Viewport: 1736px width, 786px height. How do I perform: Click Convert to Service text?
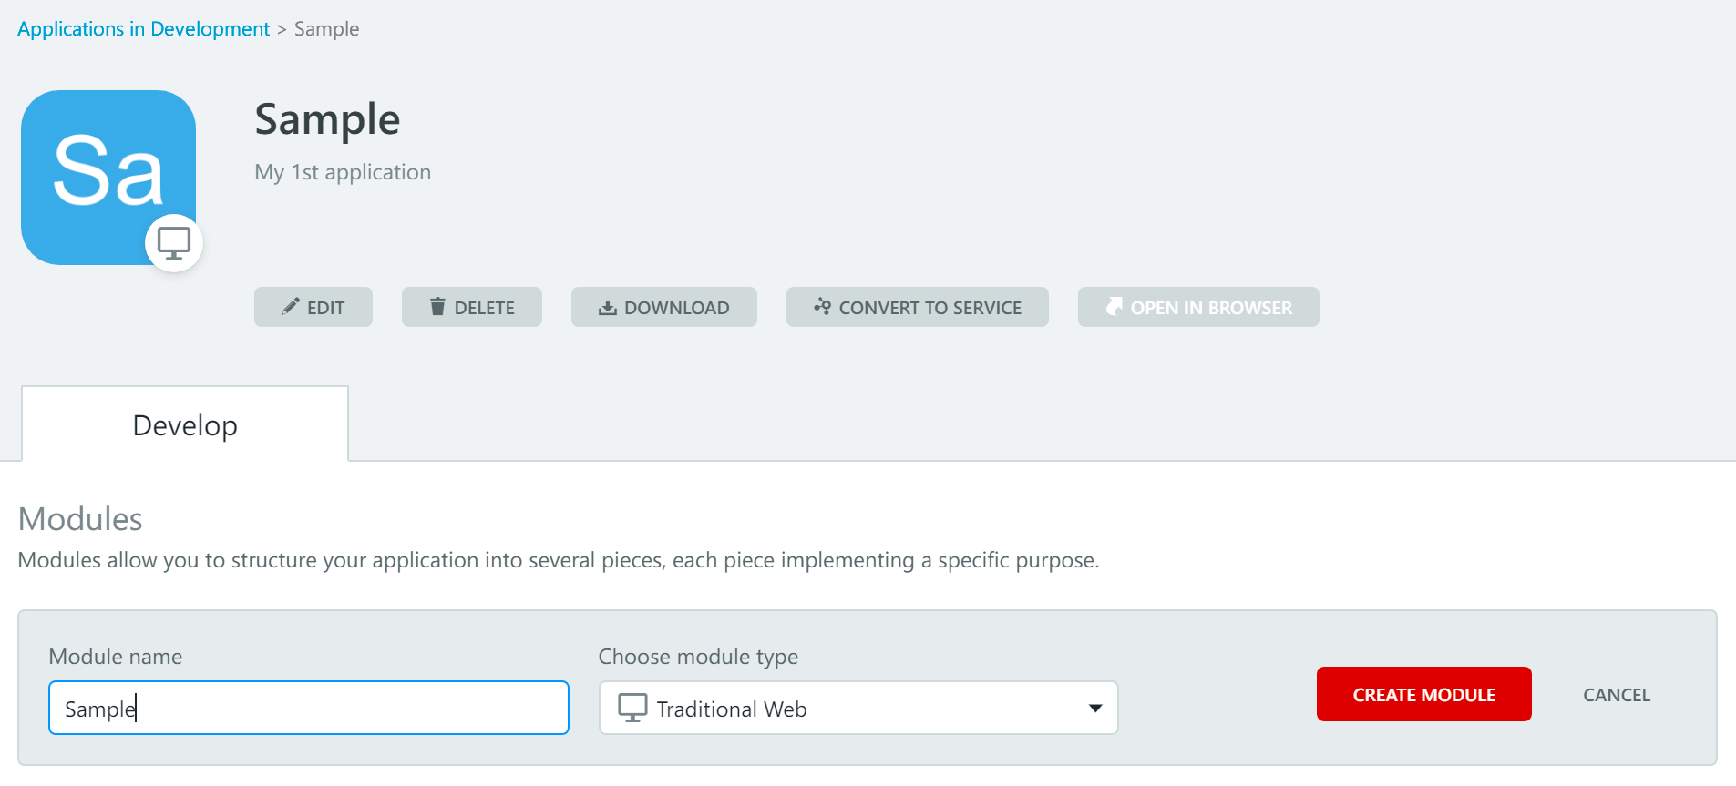tap(930, 308)
